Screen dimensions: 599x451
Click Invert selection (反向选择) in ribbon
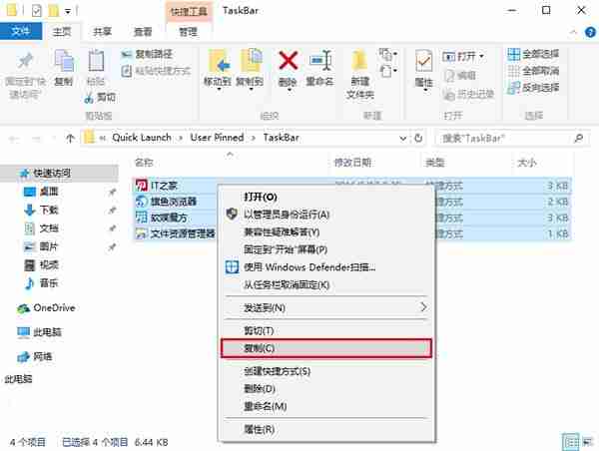(533, 88)
